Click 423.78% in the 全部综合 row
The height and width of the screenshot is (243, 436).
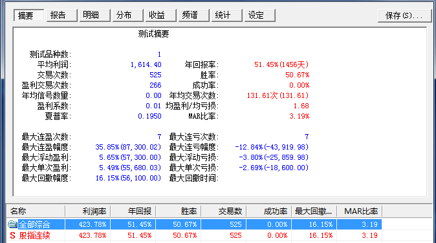[93, 224]
